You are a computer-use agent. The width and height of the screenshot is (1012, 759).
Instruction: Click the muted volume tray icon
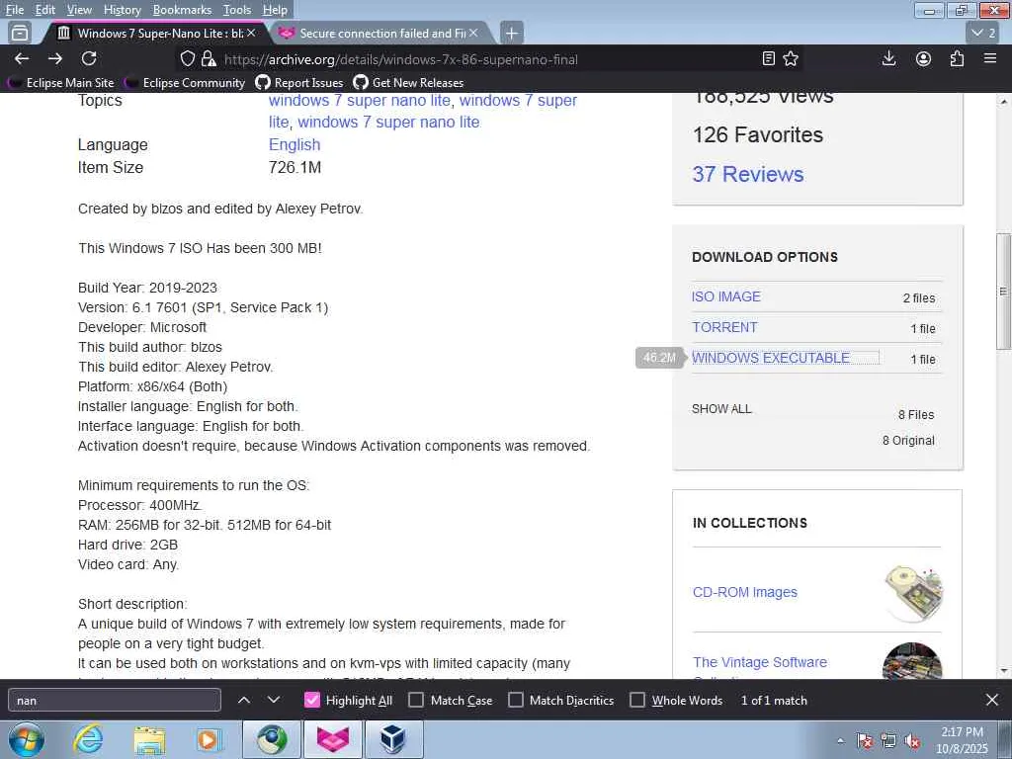point(912,741)
